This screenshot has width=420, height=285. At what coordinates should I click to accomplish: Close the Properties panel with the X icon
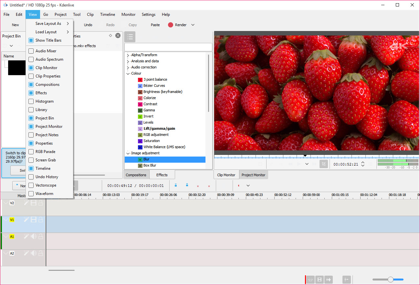pos(118,36)
